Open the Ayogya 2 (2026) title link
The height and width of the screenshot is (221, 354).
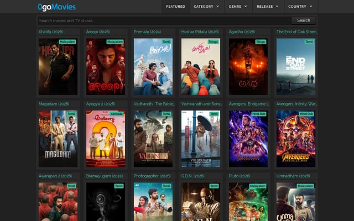[101, 104]
